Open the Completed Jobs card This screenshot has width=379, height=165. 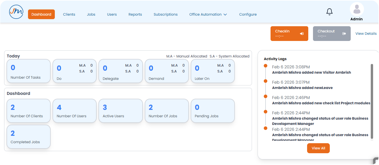[x=29, y=137]
